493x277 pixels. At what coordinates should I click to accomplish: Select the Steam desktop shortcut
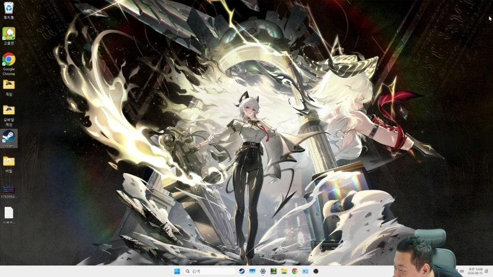pos(9,138)
